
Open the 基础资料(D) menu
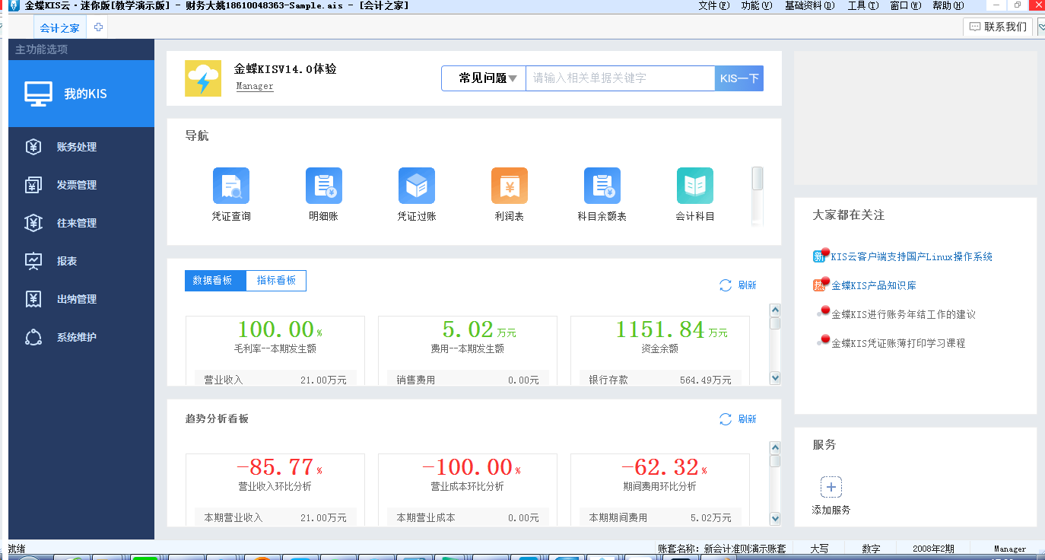coord(809,5)
